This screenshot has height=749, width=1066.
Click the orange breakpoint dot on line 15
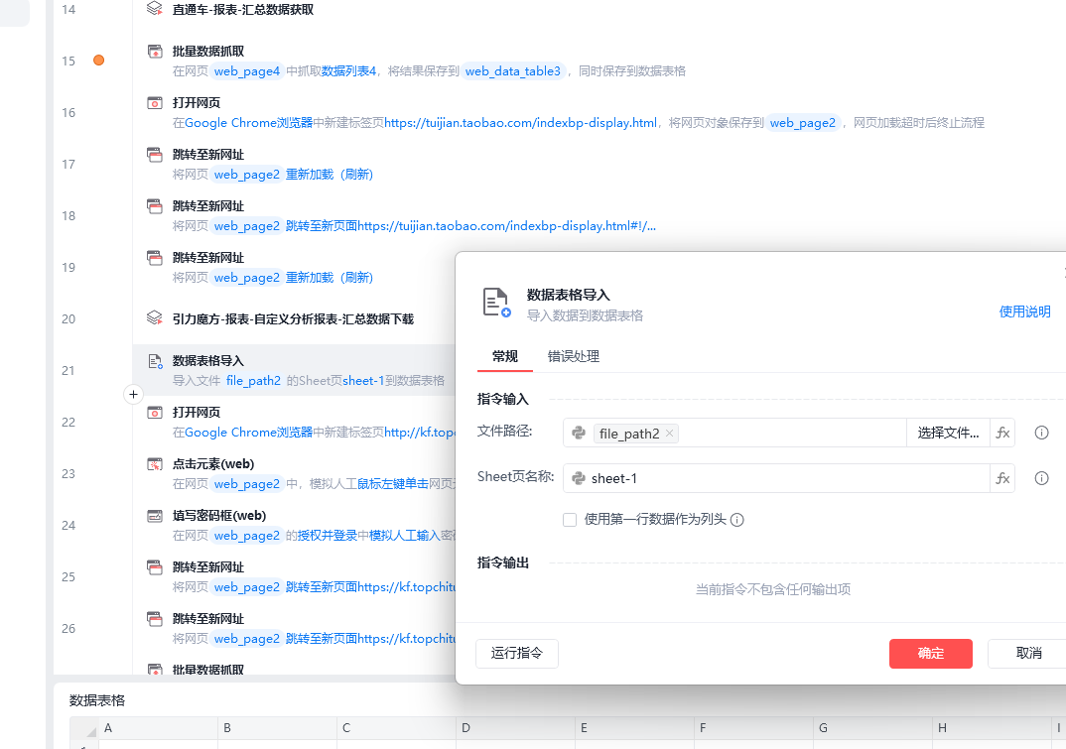(98, 61)
